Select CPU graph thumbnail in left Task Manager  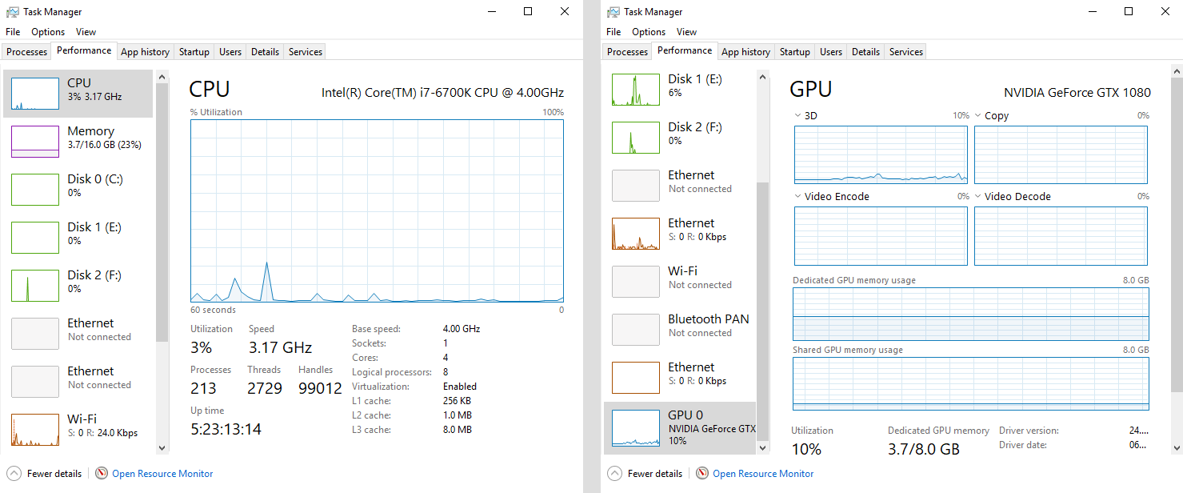point(35,94)
